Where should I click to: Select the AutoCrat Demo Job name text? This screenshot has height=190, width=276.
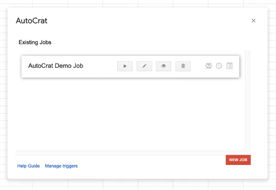click(56, 66)
